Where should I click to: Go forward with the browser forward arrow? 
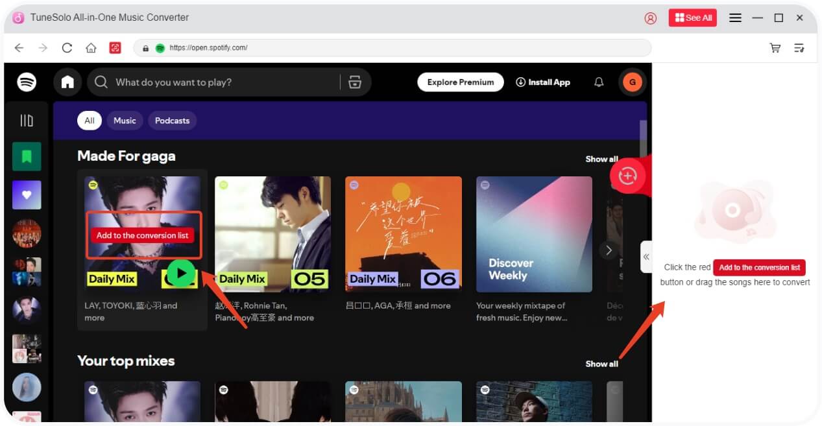tap(43, 48)
